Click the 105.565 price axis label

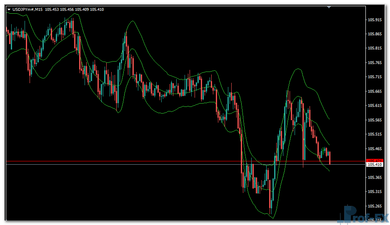pyautogui.click(x=375, y=120)
